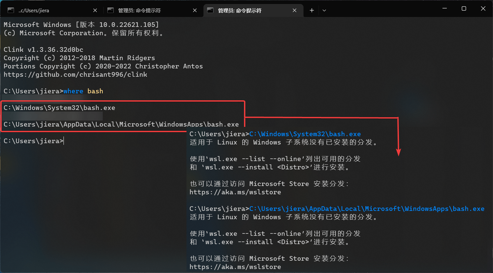Click the first 'wsl.exe --list --online' line

275,159
